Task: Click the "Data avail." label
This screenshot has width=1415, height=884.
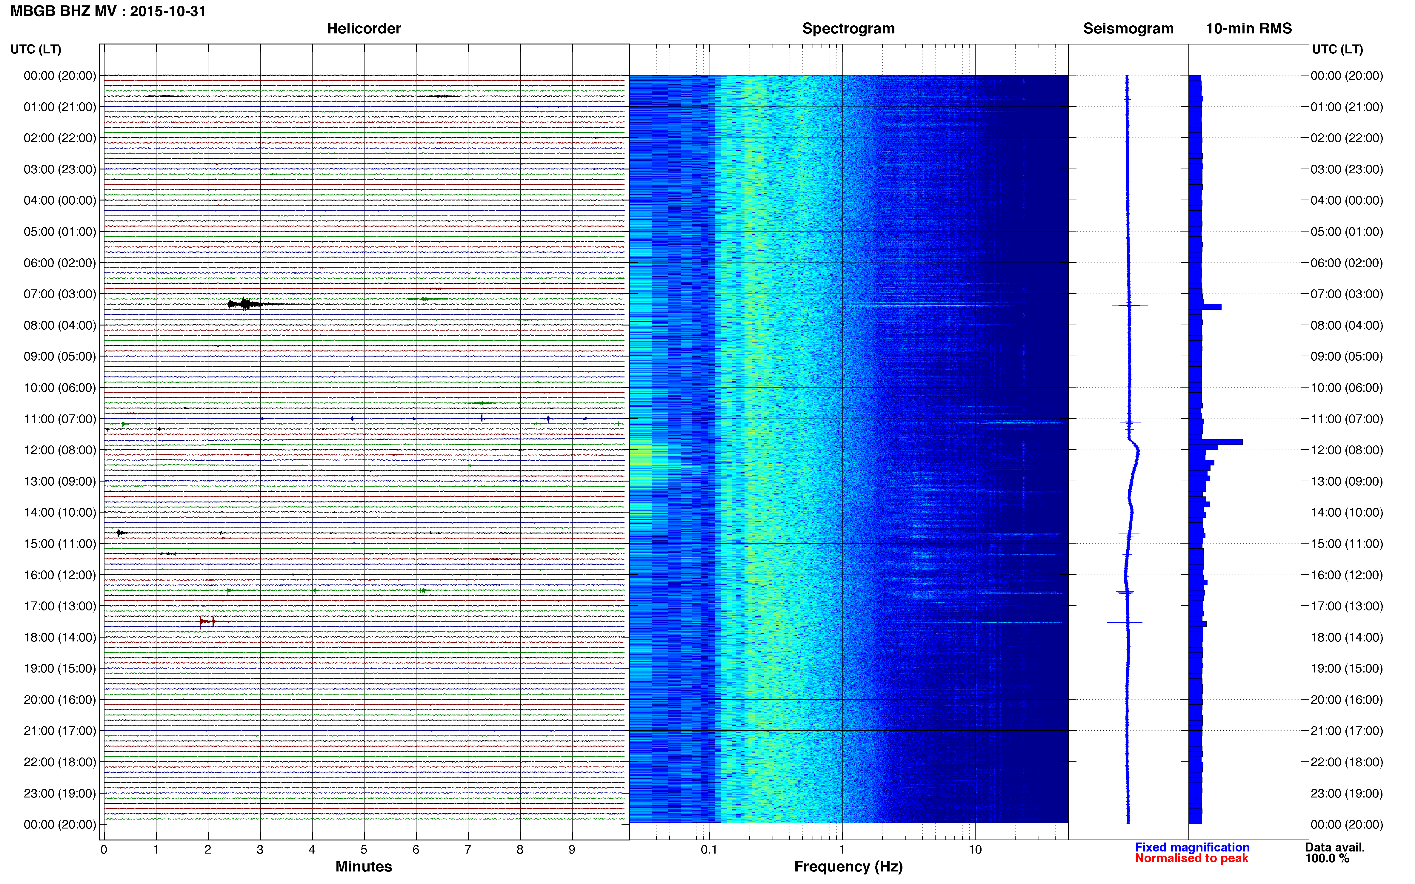Action: tap(1335, 847)
